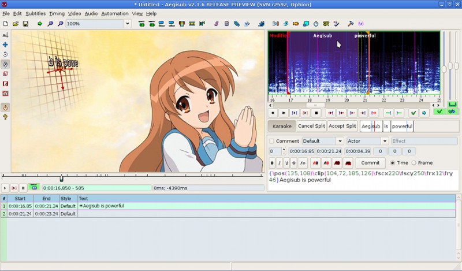Zoom video in with the plus magnifier
The width and height of the screenshot is (462, 271).
(x=50, y=24)
